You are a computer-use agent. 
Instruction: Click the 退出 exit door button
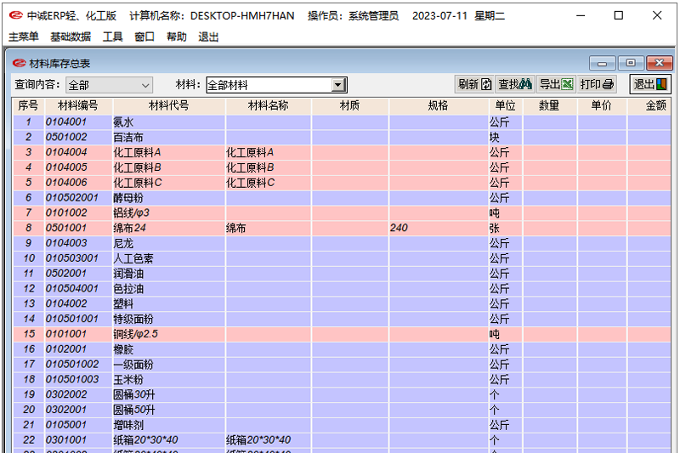649,84
